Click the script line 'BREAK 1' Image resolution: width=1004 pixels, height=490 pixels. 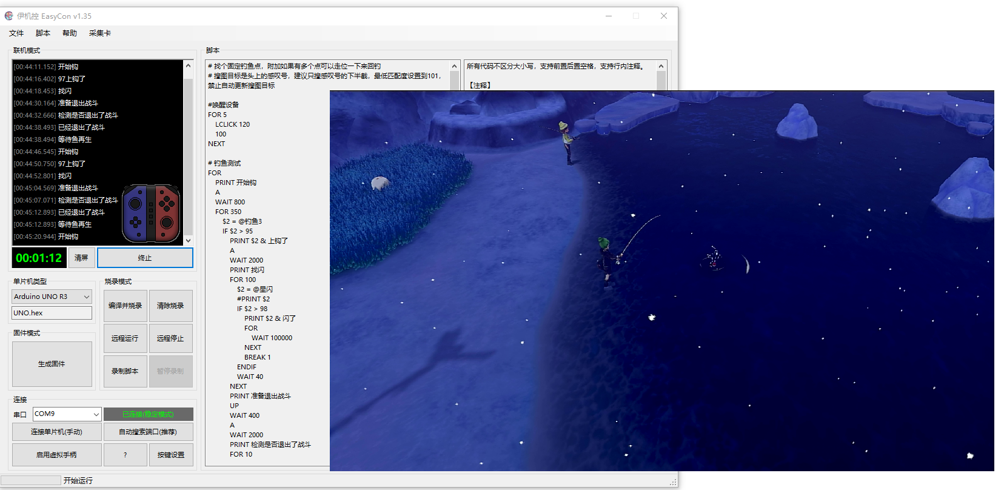(x=257, y=357)
